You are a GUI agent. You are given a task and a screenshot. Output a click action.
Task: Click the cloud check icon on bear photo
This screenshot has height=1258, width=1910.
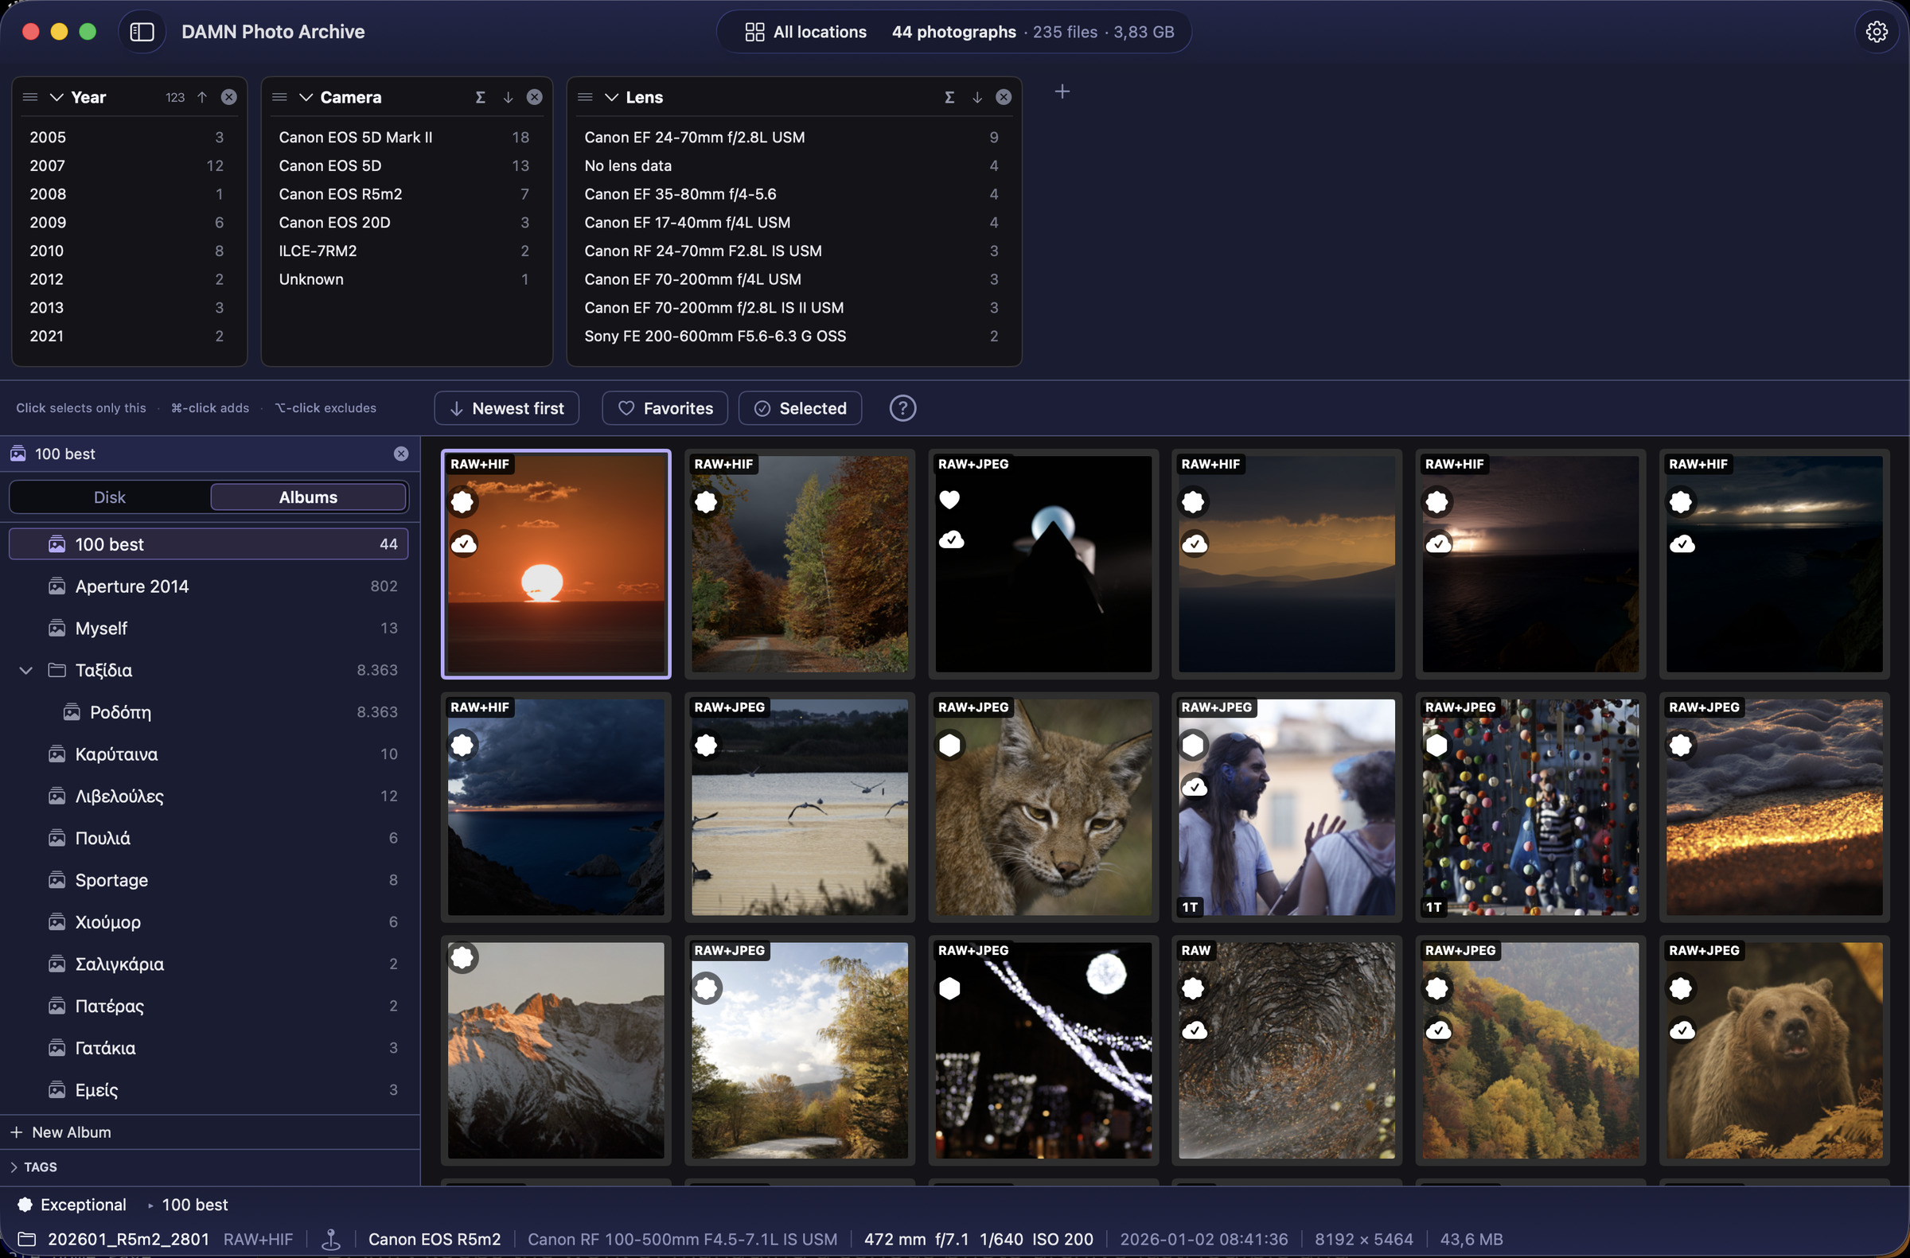1682,1030
